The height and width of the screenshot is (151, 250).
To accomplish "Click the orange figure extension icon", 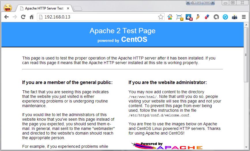I will [198, 17].
